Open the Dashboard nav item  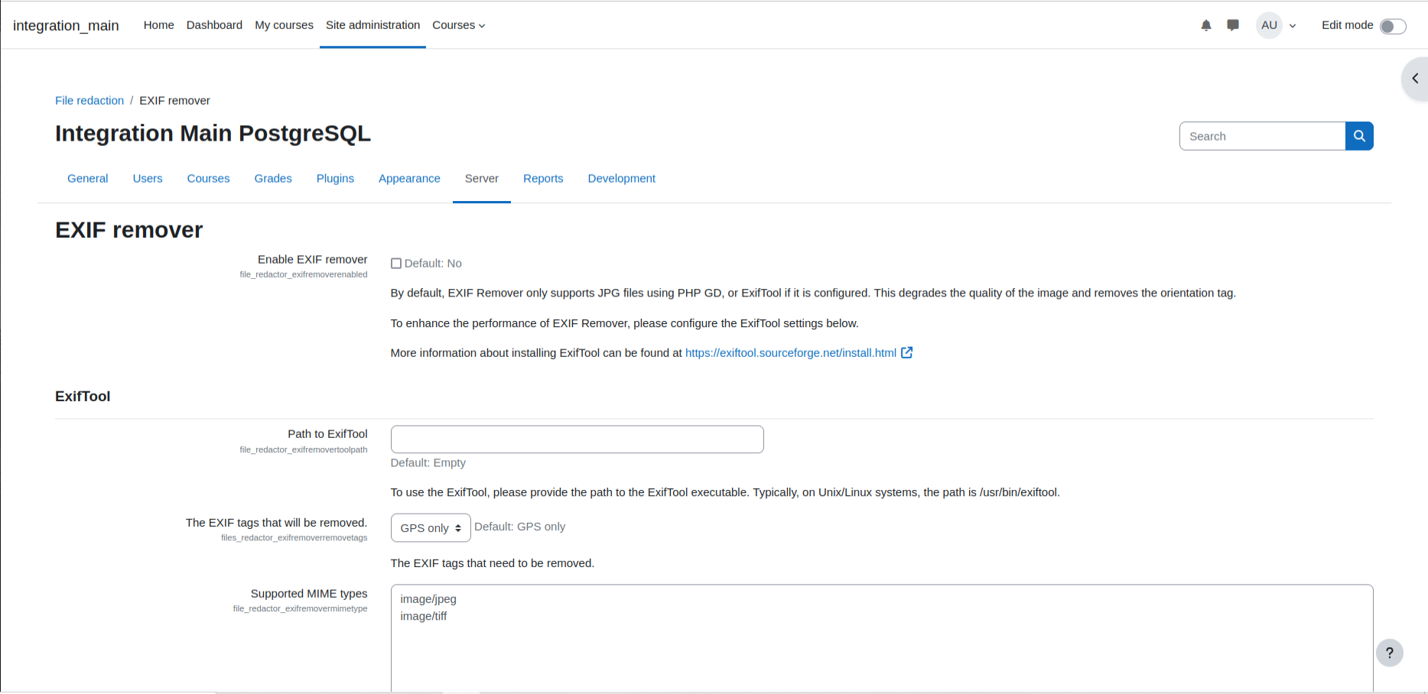[214, 25]
